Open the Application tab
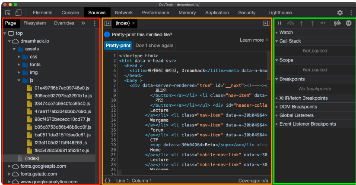The height and width of the screenshot is (185, 356). click(x=217, y=12)
